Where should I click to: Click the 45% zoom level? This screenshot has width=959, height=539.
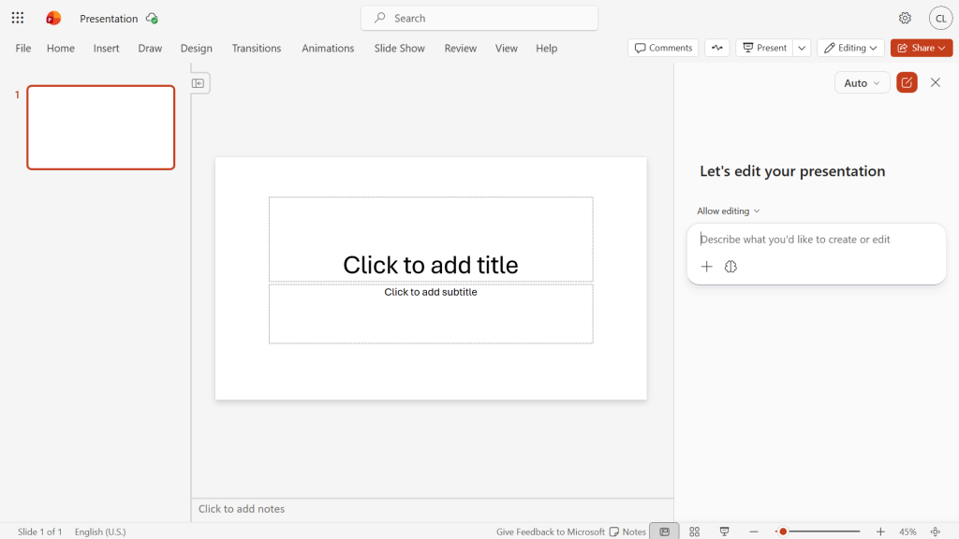point(907,532)
